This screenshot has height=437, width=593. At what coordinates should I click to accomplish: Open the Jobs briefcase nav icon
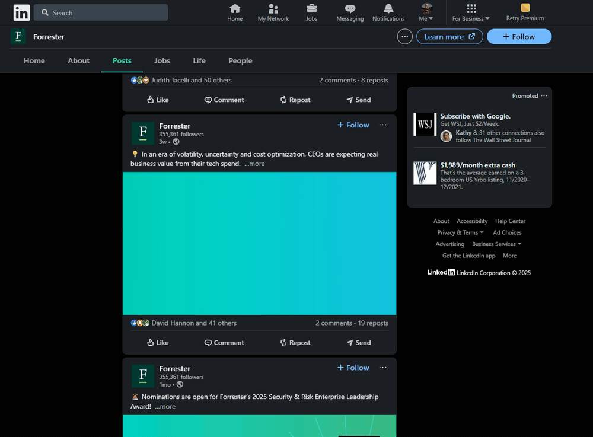tap(312, 12)
